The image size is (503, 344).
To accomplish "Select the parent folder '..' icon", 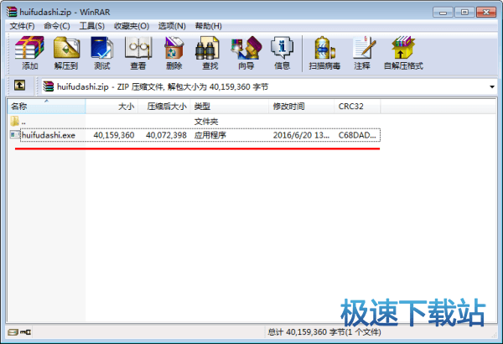I will click(15, 121).
